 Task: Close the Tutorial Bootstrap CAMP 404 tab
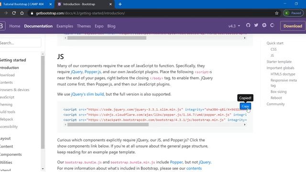coord(51,4)
